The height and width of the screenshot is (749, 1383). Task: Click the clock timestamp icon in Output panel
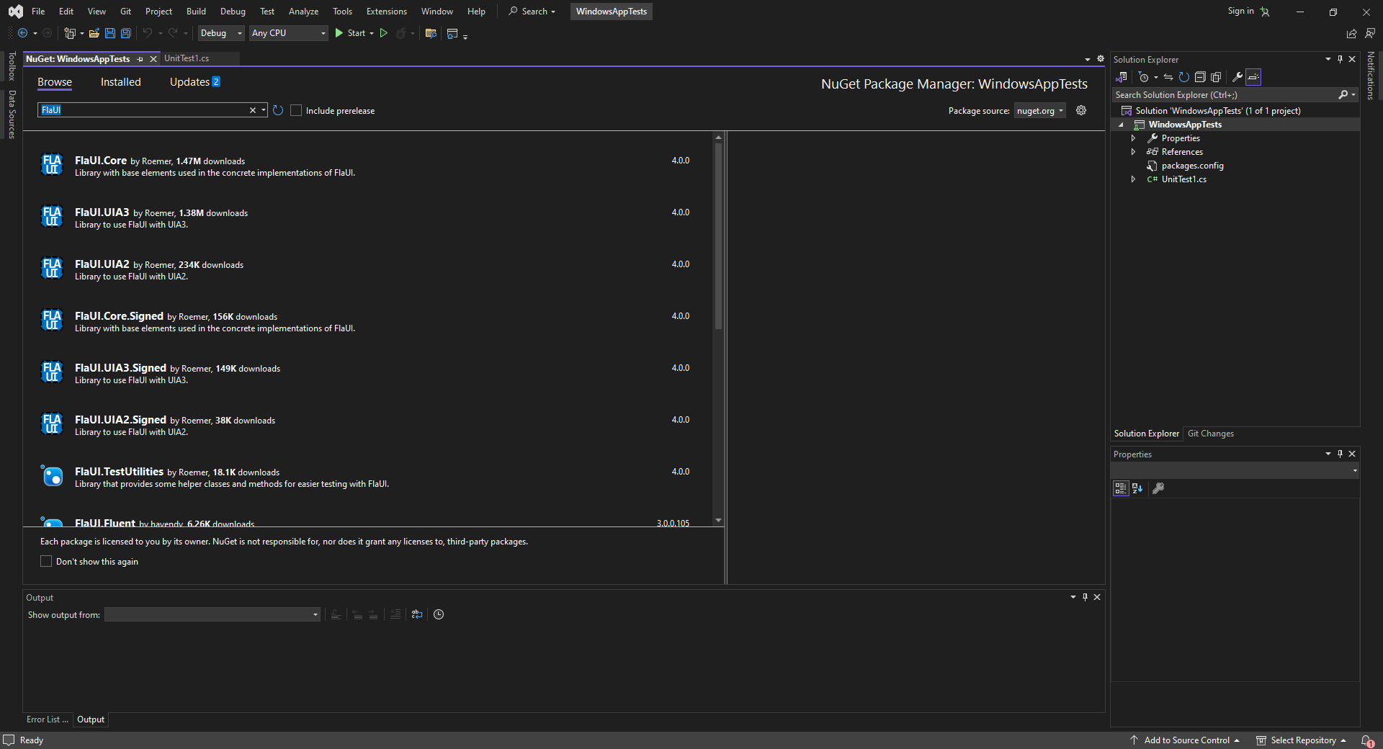pos(439,614)
